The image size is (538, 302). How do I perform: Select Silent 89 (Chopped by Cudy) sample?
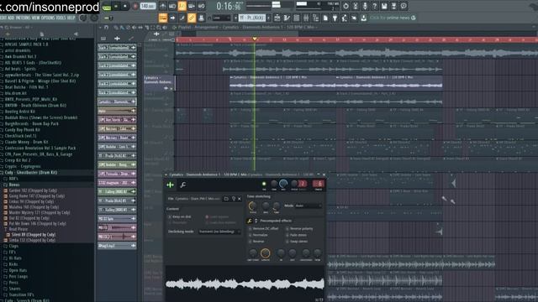coord(34,235)
